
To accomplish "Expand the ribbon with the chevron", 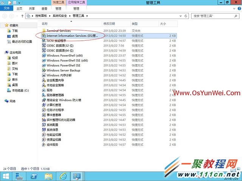I will click(x=234, y=9).
